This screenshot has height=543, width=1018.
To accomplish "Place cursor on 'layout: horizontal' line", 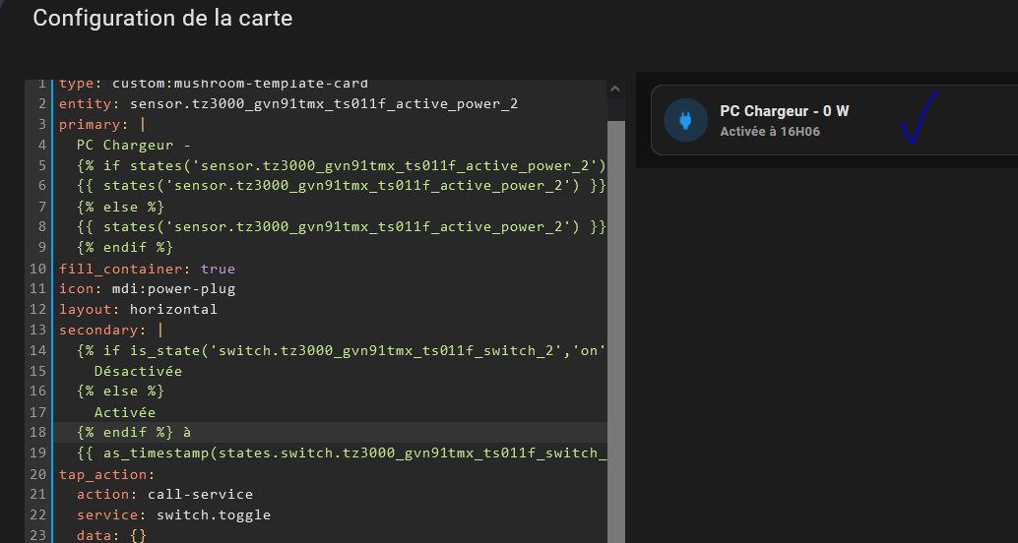I will (138, 309).
